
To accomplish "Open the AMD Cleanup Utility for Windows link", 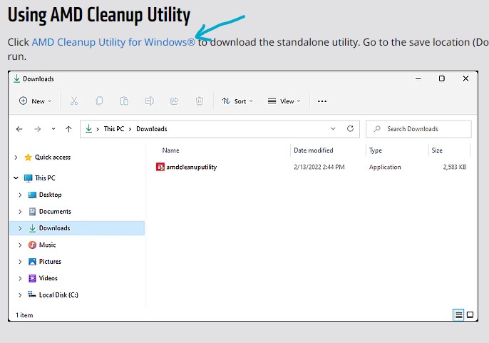I will point(113,42).
